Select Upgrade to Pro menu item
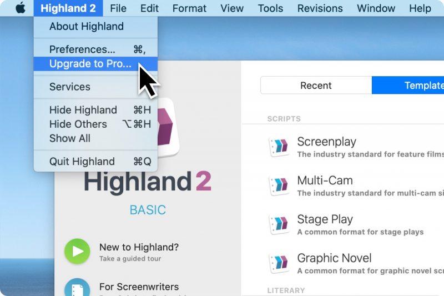Viewport: 444px width, 296px height. [90, 64]
